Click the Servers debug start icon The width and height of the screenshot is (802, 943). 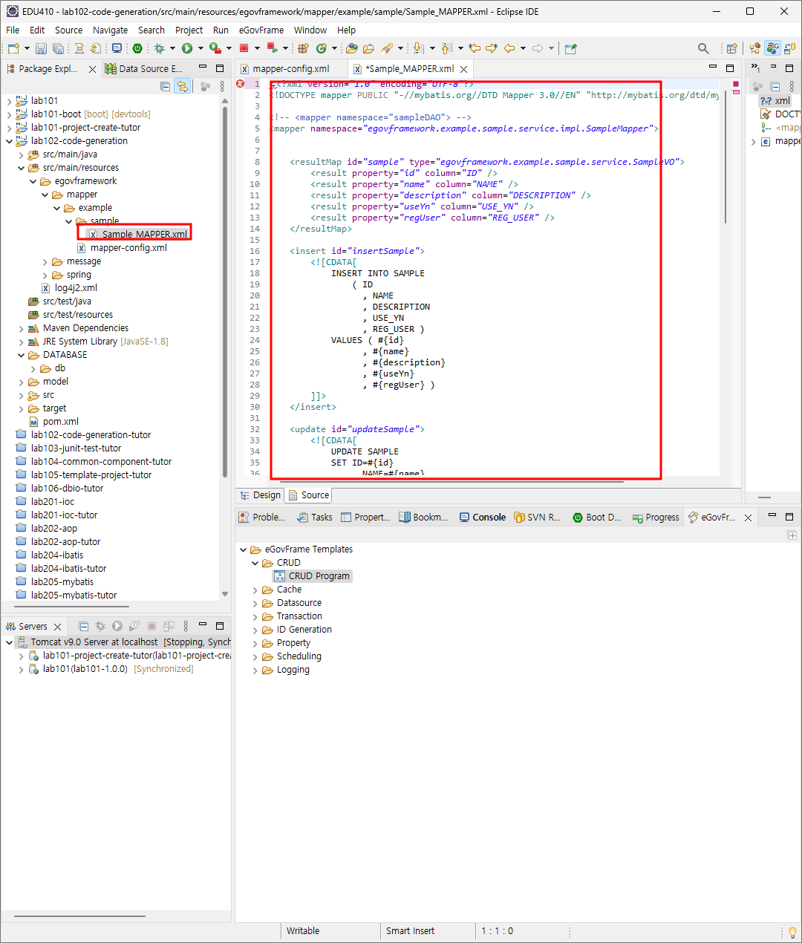(100, 626)
